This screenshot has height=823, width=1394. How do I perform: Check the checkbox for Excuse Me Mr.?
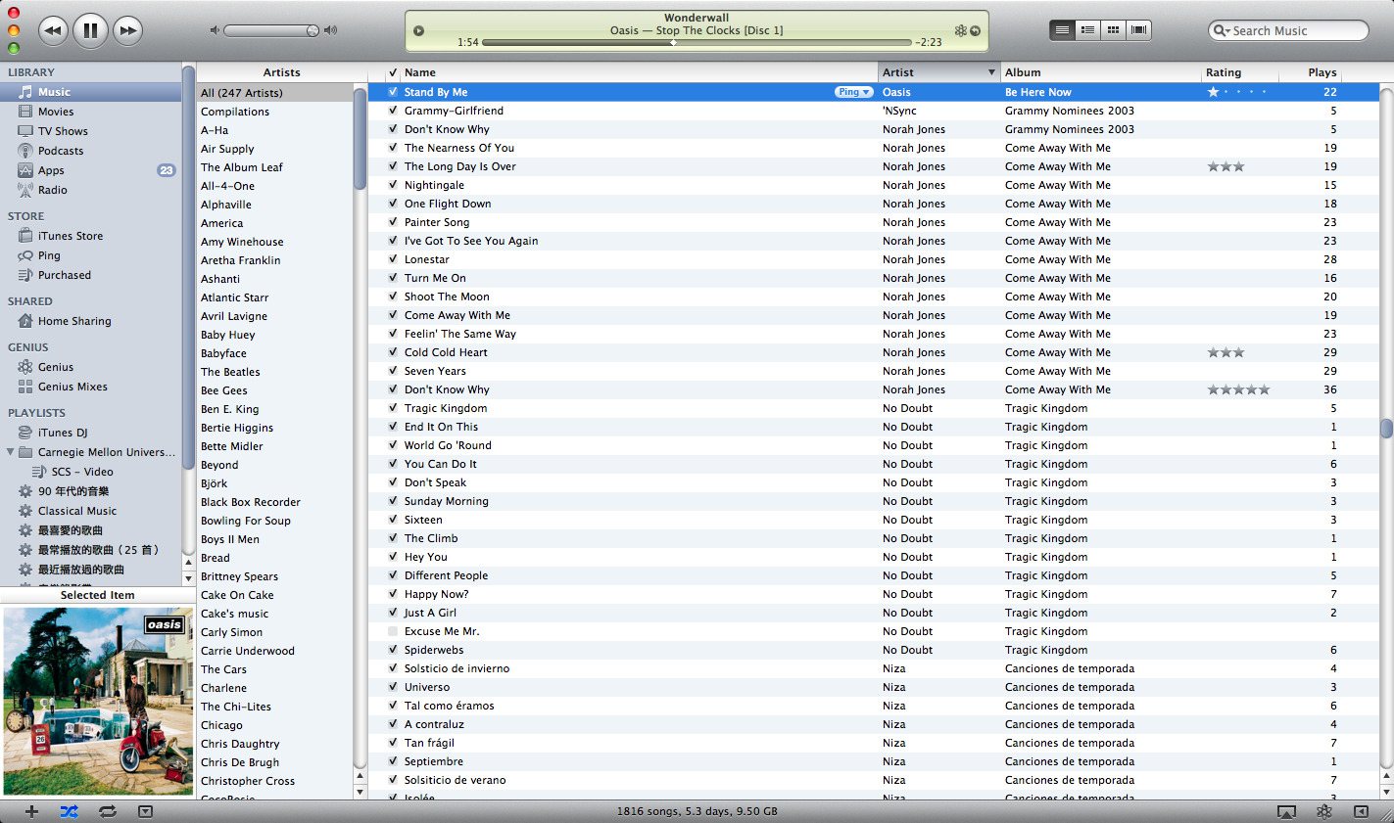393,631
